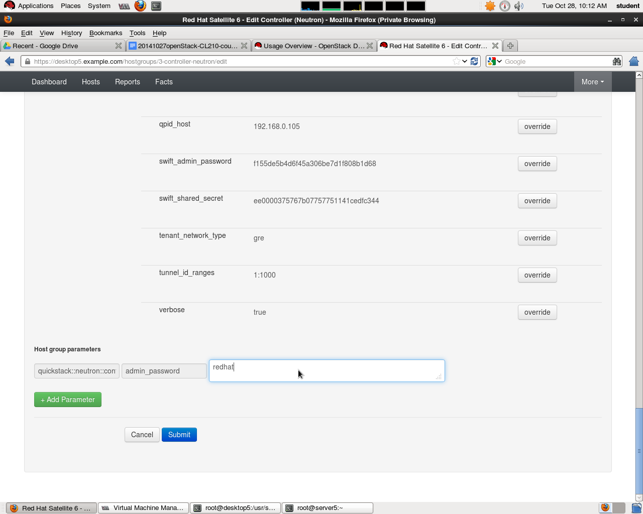Viewport: 643px width, 514px height.
Task: Reload the page with refresh icon
Action: [474, 61]
